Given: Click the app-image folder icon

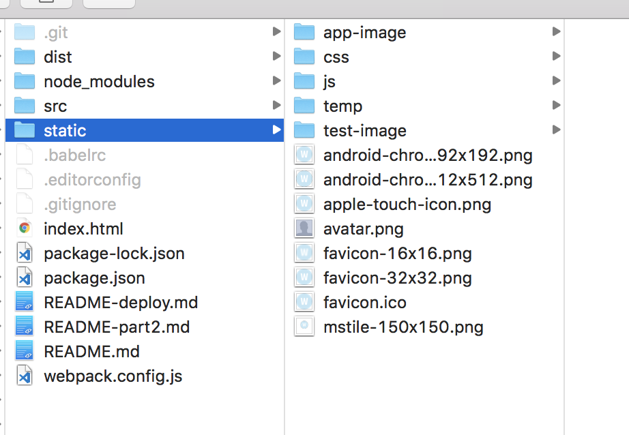Looking at the screenshot, I should pos(304,33).
